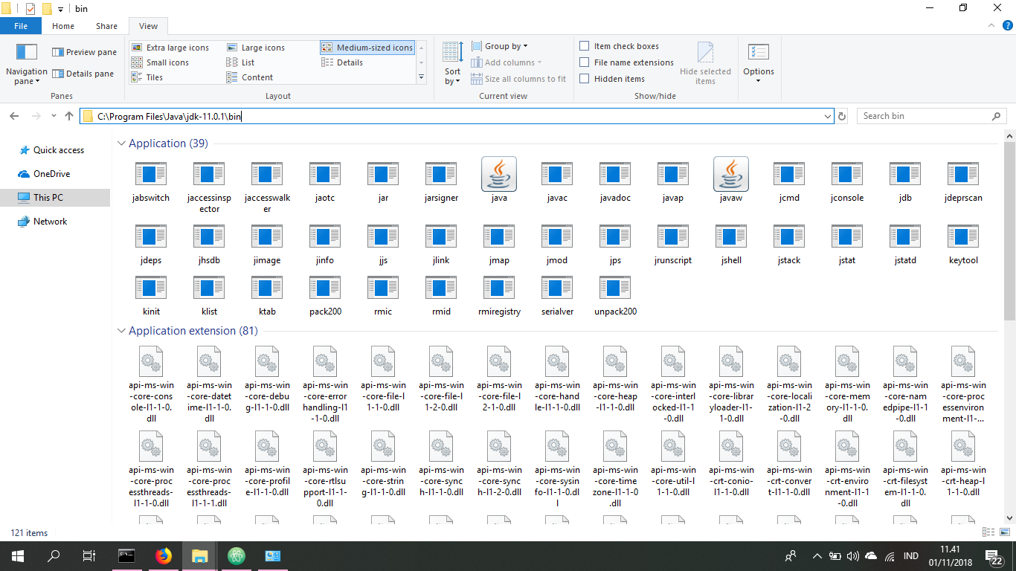Open Network in navigation pane
The width and height of the screenshot is (1016, 571).
(42, 222)
